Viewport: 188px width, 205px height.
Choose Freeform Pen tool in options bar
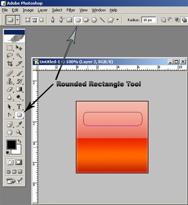click(61, 20)
